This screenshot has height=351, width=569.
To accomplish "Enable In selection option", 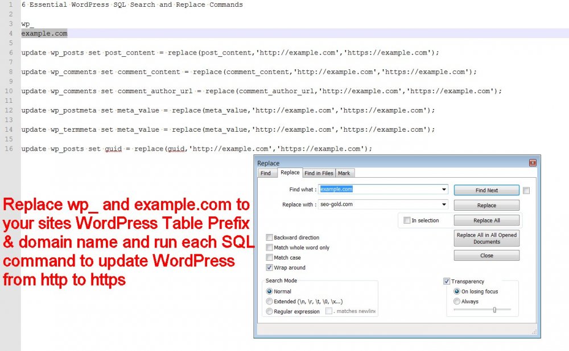I will pyautogui.click(x=407, y=220).
